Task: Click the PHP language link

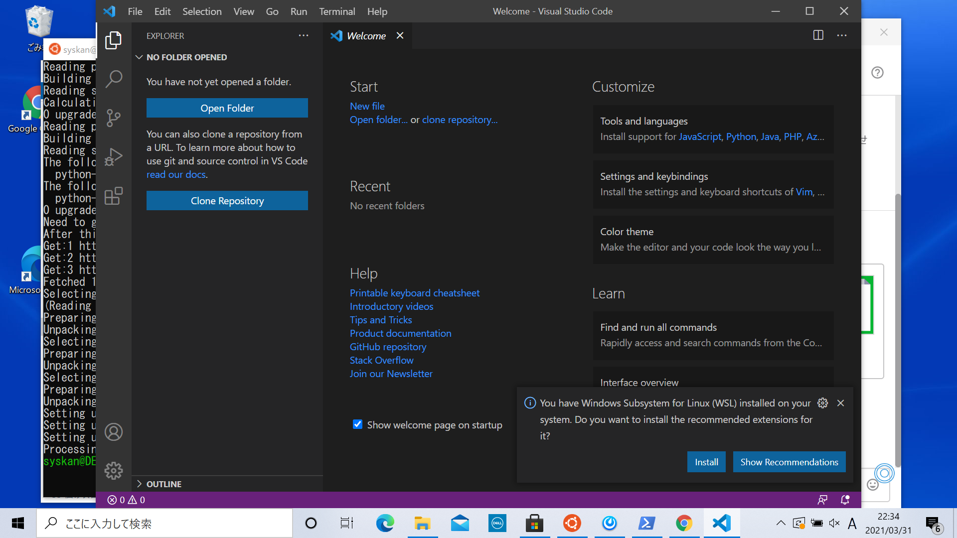Action: [x=793, y=136]
